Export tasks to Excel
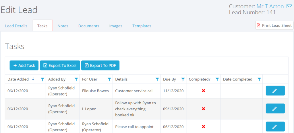 tap(60, 65)
